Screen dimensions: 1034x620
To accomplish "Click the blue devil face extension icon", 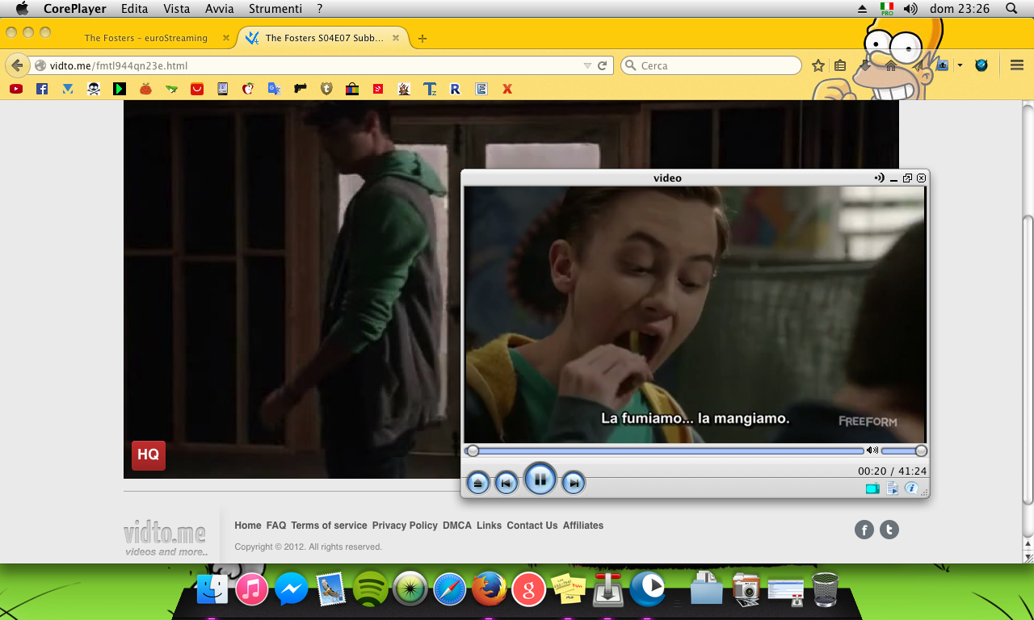I will tap(981, 65).
